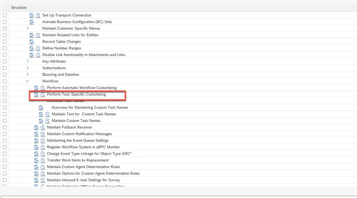Select Perform Task-Specific Customizing entry text

76,94
